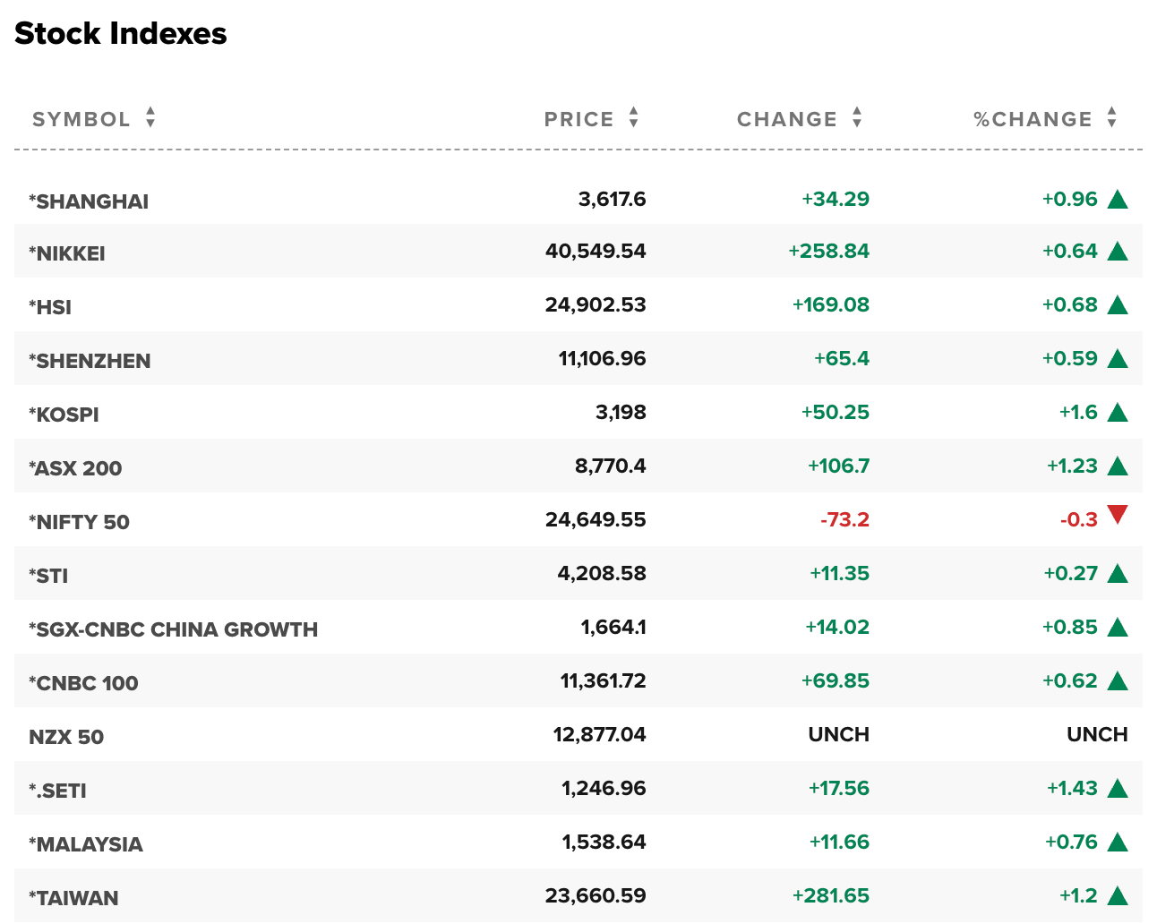This screenshot has width=1157, height=924.
Task: Open the *HSI index quote
Action: (50, 307)
